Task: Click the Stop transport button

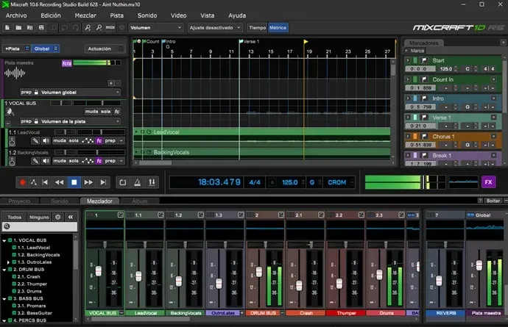Action: (74, 182)
